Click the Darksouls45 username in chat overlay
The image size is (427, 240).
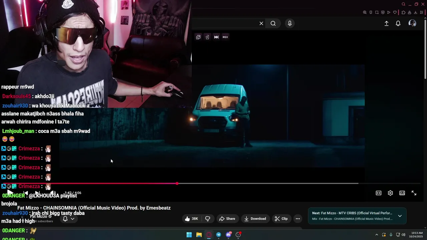(x=16, y=96)
